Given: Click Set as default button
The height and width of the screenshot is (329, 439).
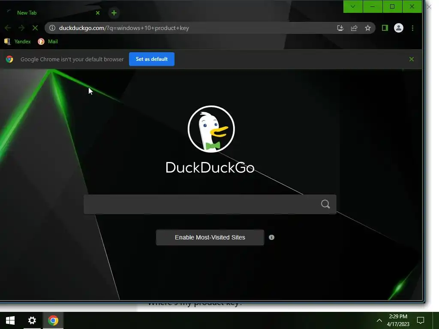Looking at the screenshot, I should pos(152,59).
